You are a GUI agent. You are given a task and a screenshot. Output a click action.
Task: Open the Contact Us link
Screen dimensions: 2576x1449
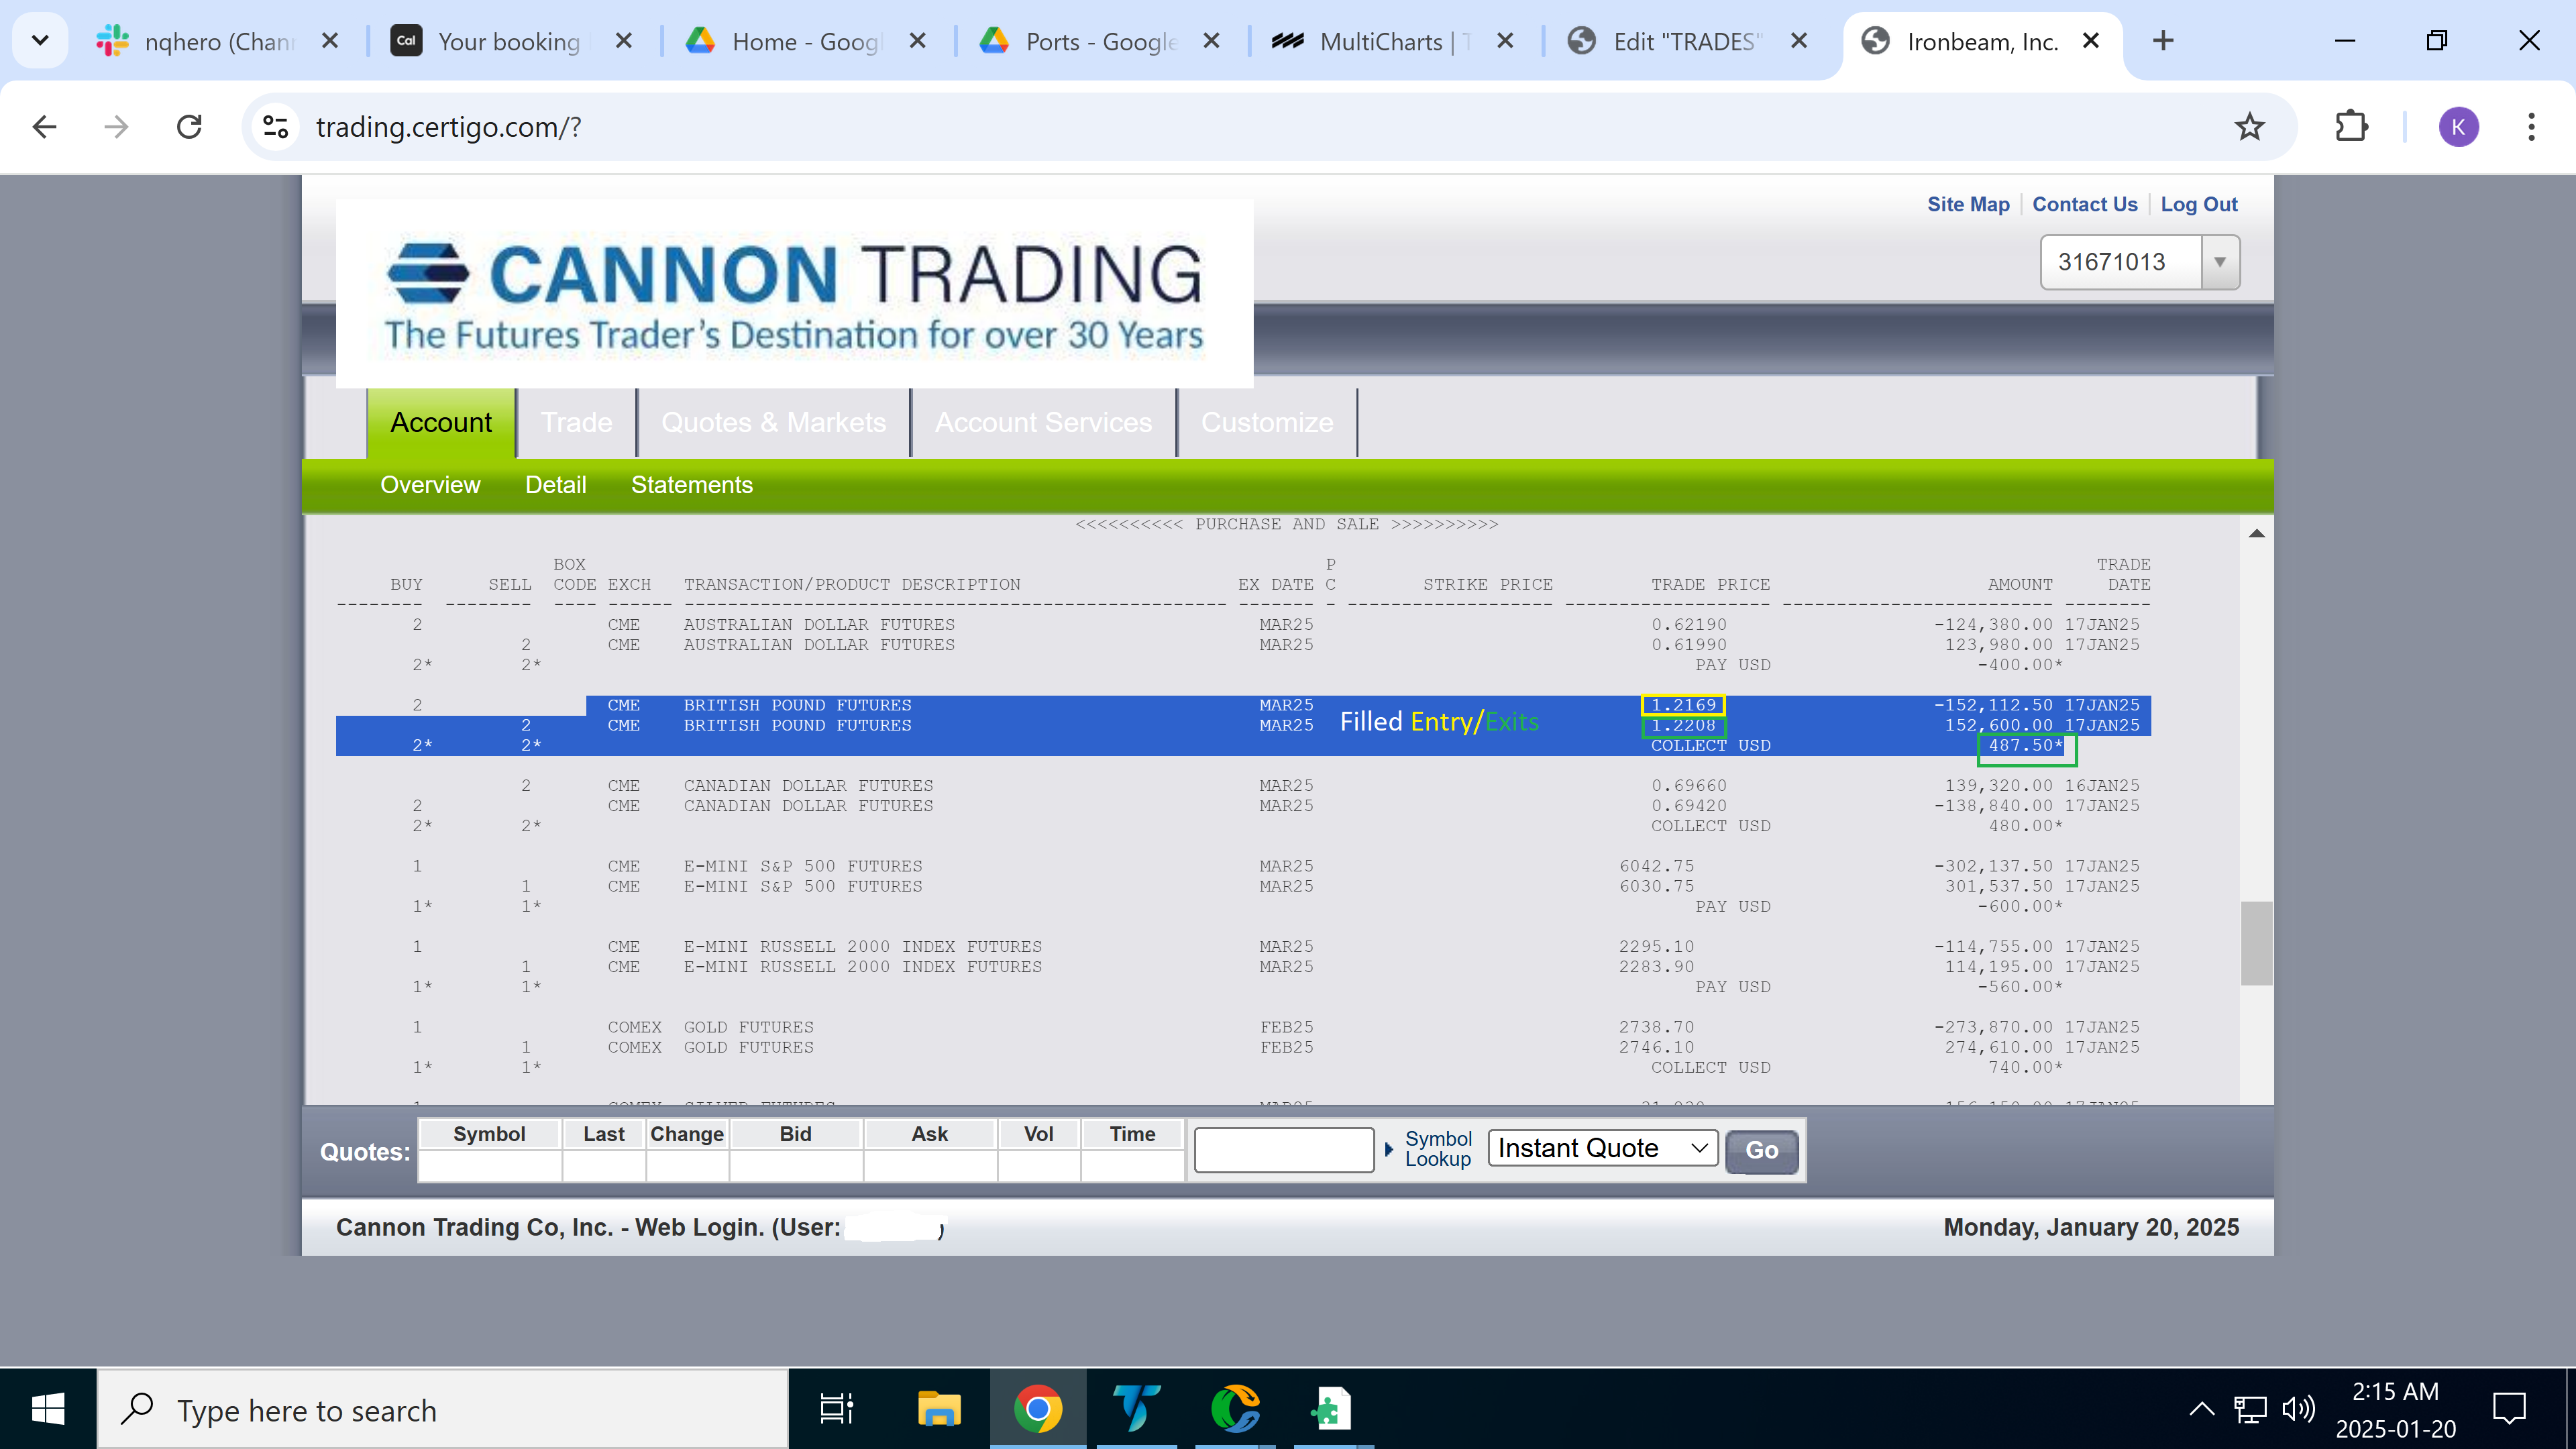click(2084, 204)
